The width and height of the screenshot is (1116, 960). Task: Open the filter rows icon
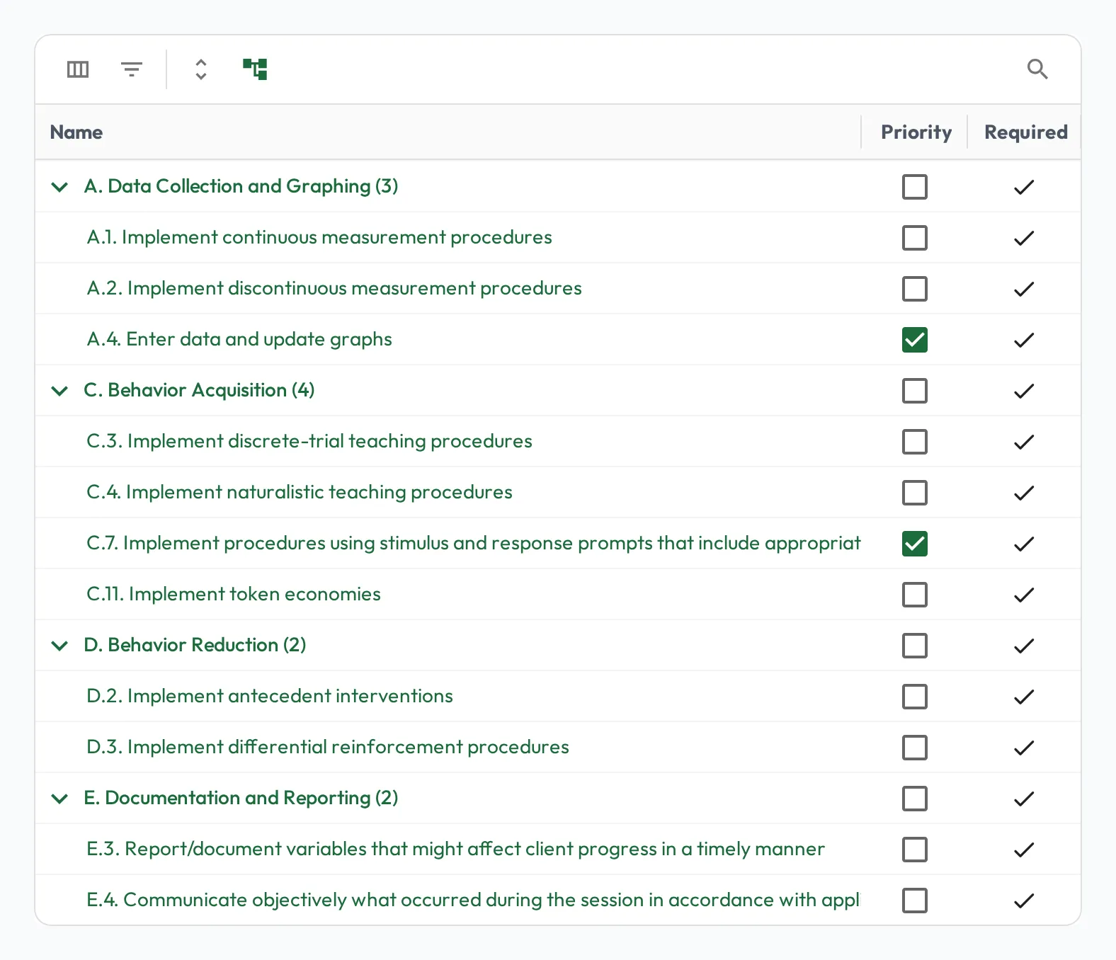pyautogui.click(x=132, y=69)
